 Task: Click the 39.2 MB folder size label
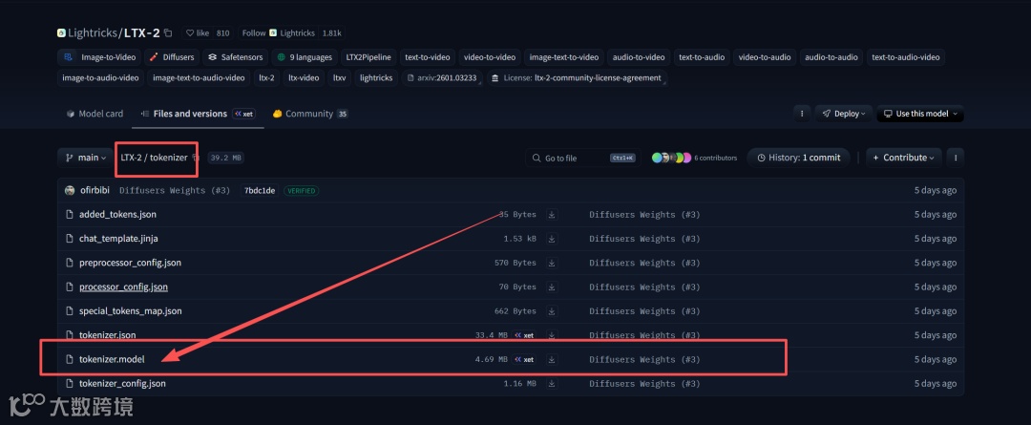click(226, 158)
